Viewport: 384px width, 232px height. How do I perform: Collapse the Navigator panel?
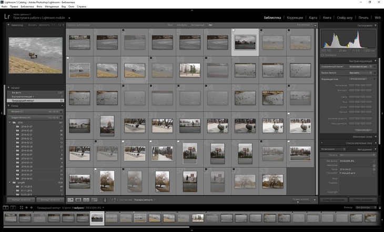[9, 25]
